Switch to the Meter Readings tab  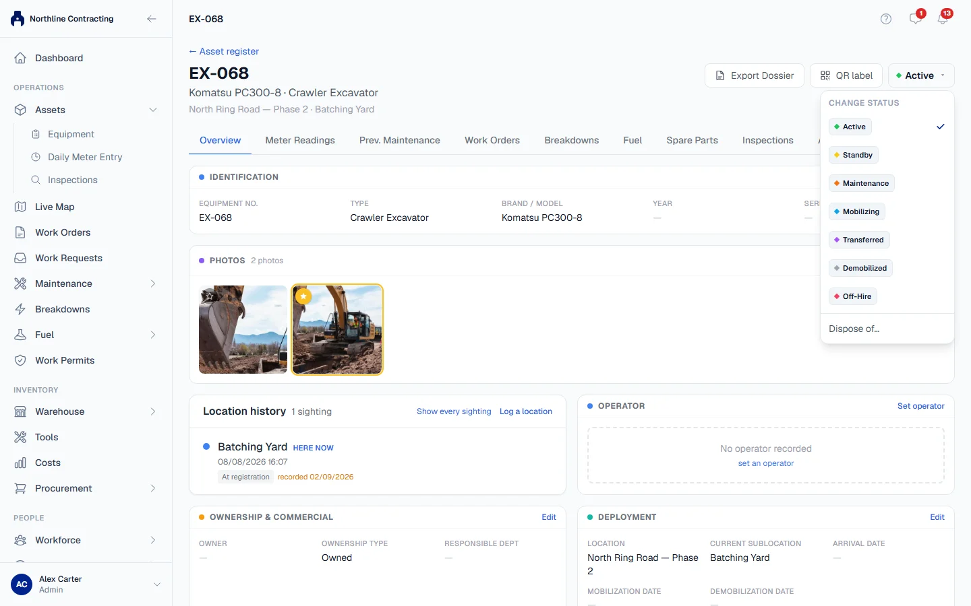pyautogui.click(x=300, y=140)
